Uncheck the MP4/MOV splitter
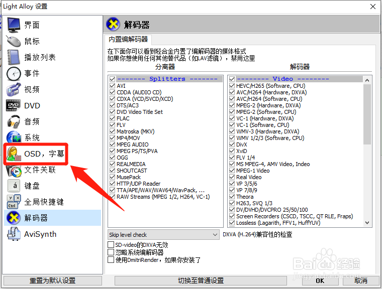The height and width of the screenshot is (289, 382). point(112,138)
